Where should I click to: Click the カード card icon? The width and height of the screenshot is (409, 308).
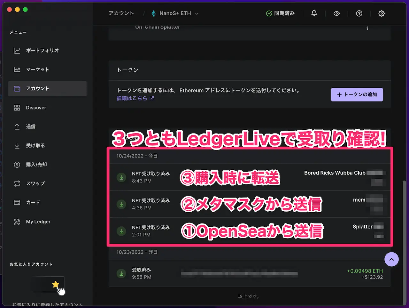[x=17, y=202]
